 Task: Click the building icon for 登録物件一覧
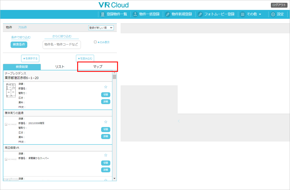pyautogui.click(x=103, y=14)
